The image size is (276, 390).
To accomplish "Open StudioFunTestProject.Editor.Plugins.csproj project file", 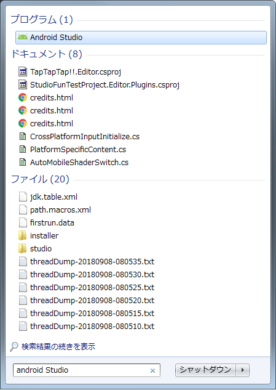I will coord(104,85).
